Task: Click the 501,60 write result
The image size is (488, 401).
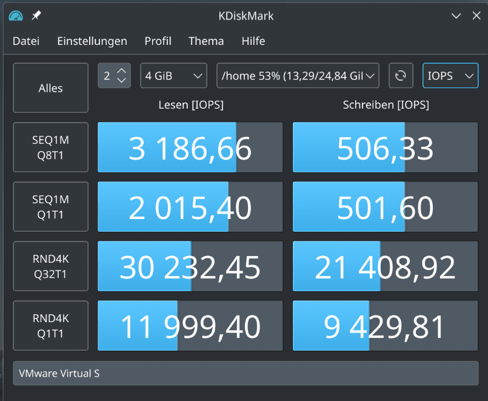Action: click(x=386, y=207)
